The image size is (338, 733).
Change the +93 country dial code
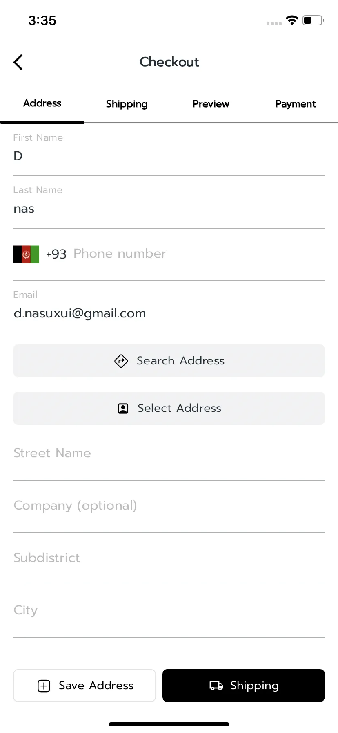pyautogui.click(x=56, y=254)
